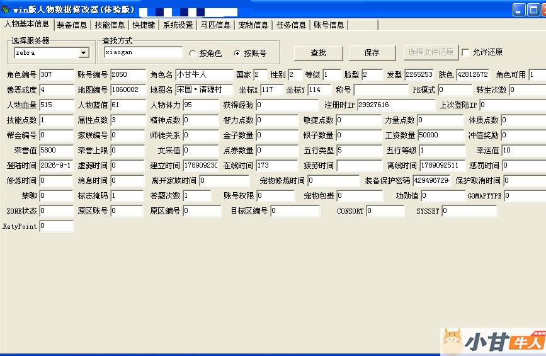
Task: Select the 人物基本信息 tab
Action: point(27,24)
